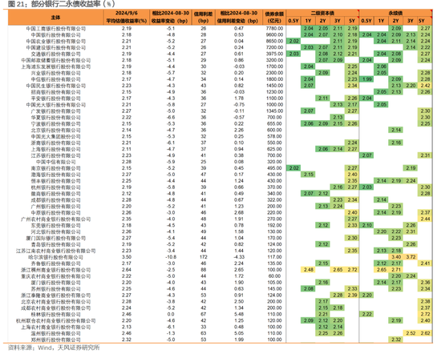
Task: Select the row label '江苏银行股份有限公司'
Action: tap(55, 155)
